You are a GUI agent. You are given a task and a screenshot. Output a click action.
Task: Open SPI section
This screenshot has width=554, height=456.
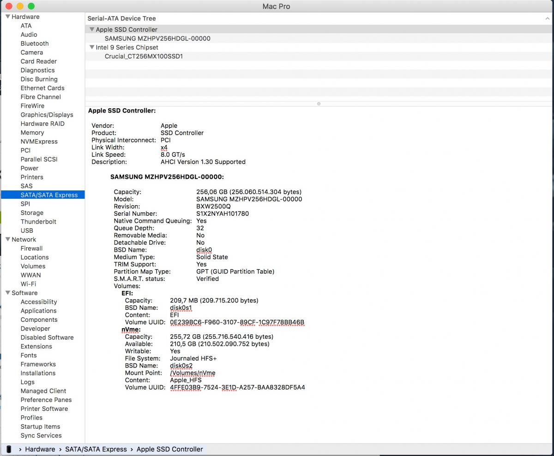(25, 204)
